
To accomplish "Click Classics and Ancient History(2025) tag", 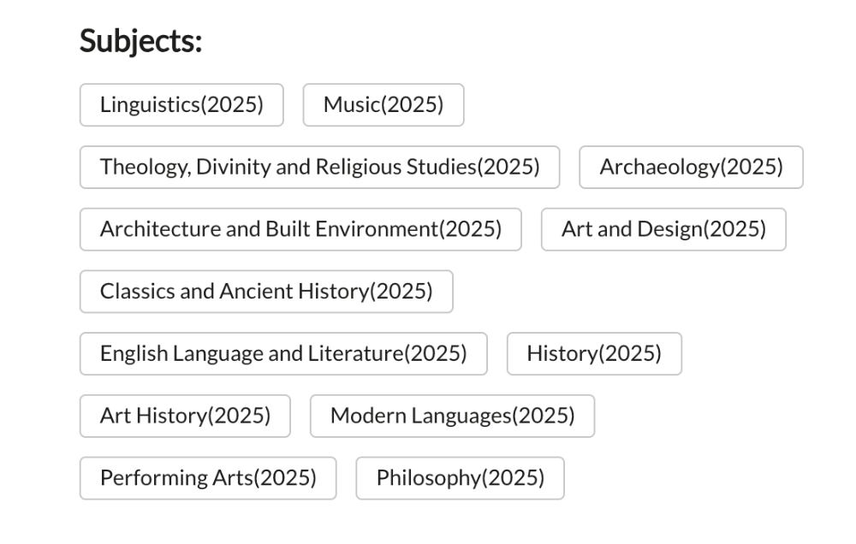I will point(266,292).
